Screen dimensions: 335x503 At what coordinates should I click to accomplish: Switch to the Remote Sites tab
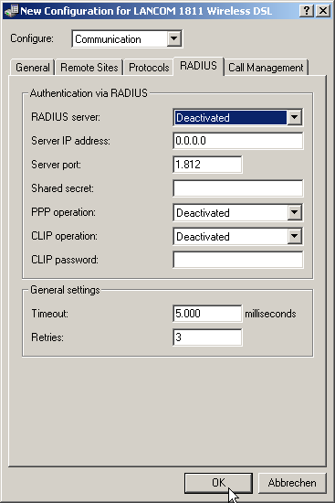[89, 68]
